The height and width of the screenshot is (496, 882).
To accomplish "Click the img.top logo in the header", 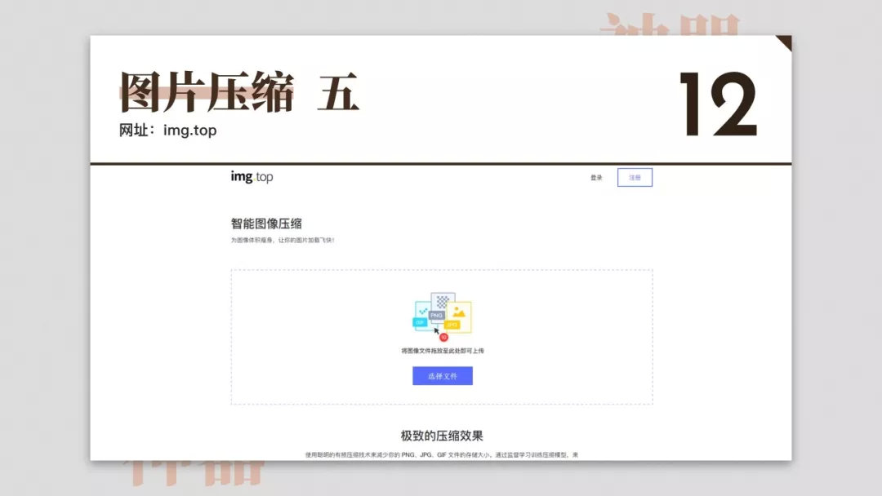I will click(251, 177).
